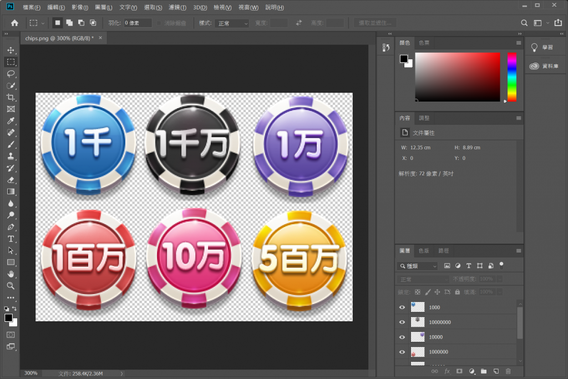The image size is (568, 379).
Task: Select the Lasso tool
Action: [11, 74]
